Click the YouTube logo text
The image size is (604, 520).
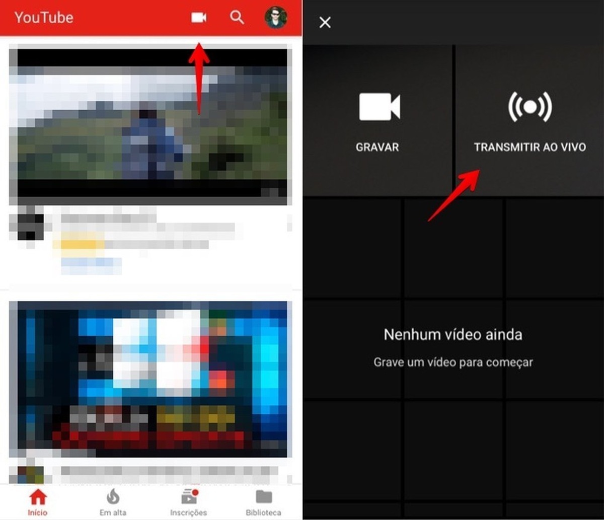[44, 18]
